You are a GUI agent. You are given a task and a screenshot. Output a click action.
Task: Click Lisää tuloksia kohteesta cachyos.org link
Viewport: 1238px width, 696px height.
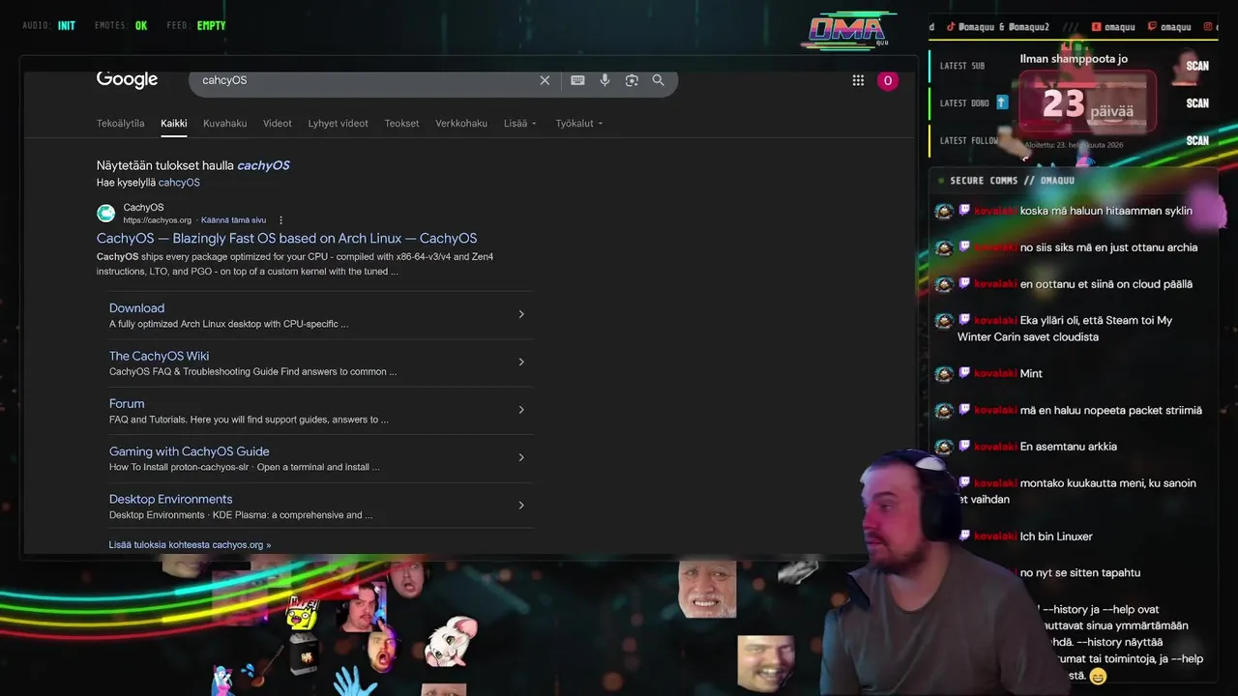[x=190, y=545]
